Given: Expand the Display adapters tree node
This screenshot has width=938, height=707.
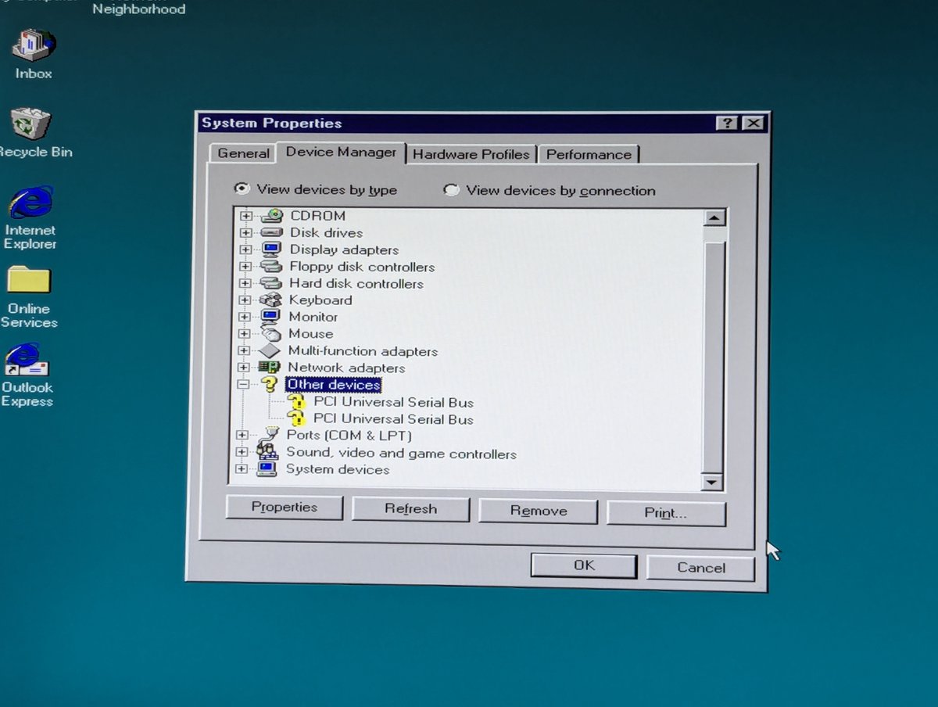Looking at the screenshot, I should tap(246, 249).
